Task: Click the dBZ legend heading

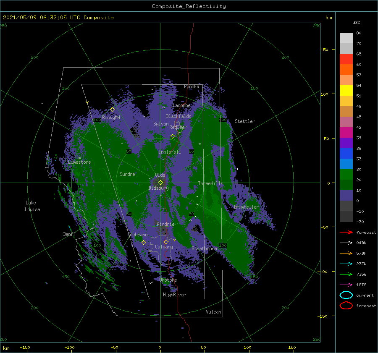Action: (x=356, y=22)
